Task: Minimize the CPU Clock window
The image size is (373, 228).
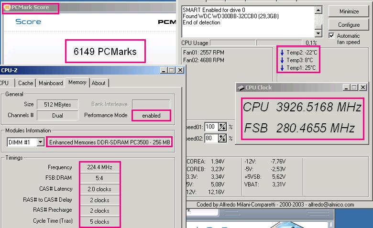Action: (x=346, y=87)
